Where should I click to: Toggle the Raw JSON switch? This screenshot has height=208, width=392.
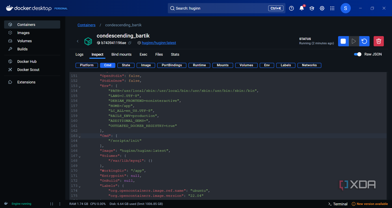click(358, 54)
